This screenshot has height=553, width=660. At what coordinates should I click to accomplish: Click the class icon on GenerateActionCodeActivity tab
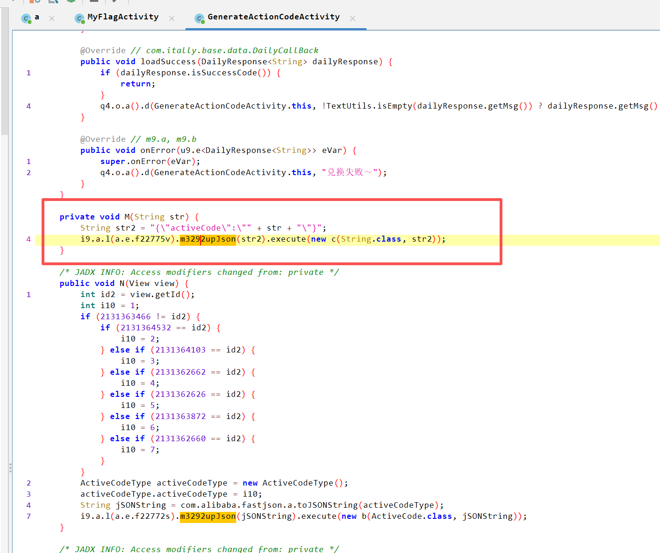pos(200,18)
